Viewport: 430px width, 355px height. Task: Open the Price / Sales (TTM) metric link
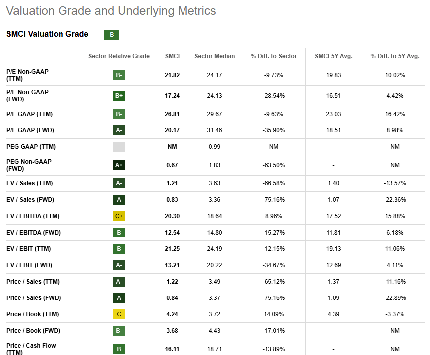(33, 282)
